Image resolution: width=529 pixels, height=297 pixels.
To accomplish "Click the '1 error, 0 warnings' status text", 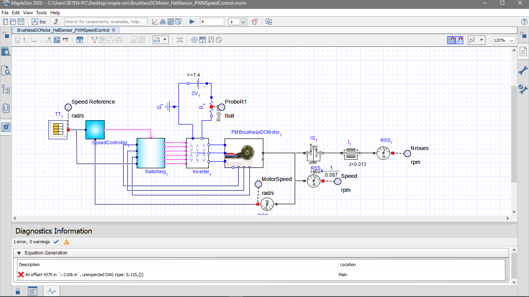I will tap(32, 242).
